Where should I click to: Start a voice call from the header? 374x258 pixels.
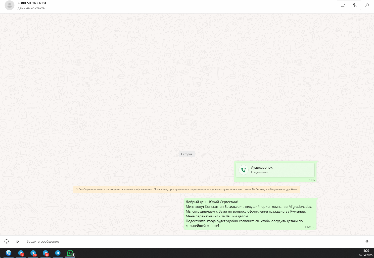355,5
